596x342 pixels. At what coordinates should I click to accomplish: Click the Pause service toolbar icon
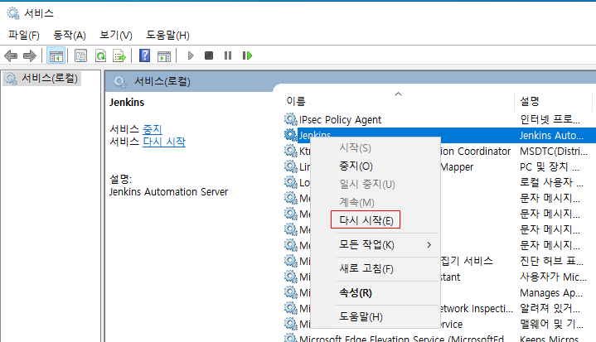(228, 55)
